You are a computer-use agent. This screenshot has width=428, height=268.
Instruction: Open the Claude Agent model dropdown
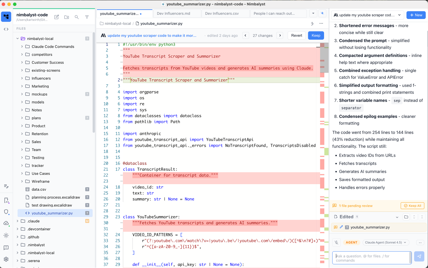point(386,243)
